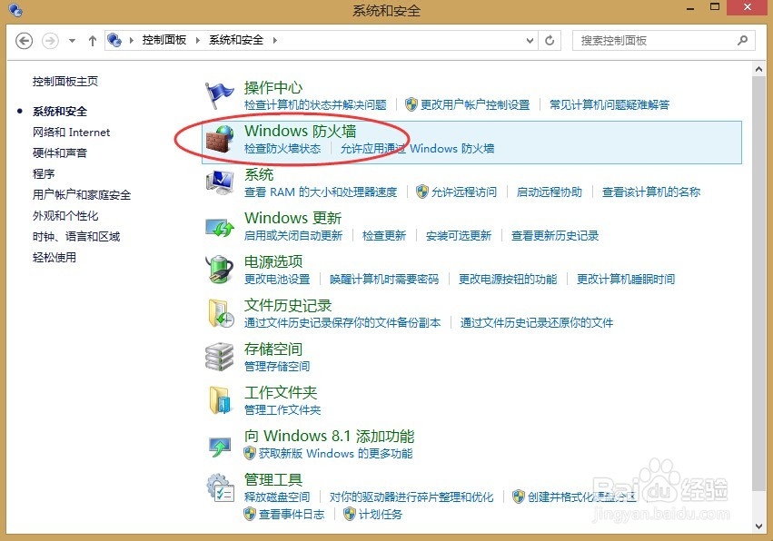Select 时钟、语言和区域 in sidebar
This screenshot has width=773, height=541.
coord(76,237)
